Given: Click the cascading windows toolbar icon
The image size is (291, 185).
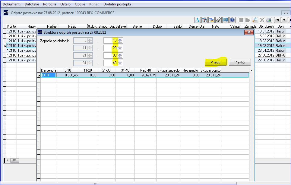Looking at the screenshot, I should pos(211,20).
